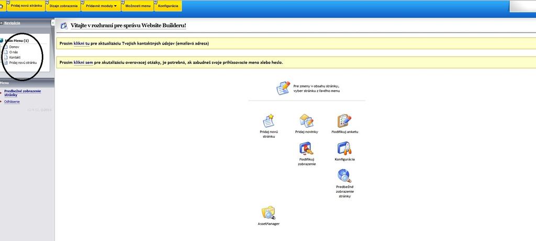The image size is (536, 241).
Task: Click the Website Builder welcome heading icon
Action: [64, 26]
